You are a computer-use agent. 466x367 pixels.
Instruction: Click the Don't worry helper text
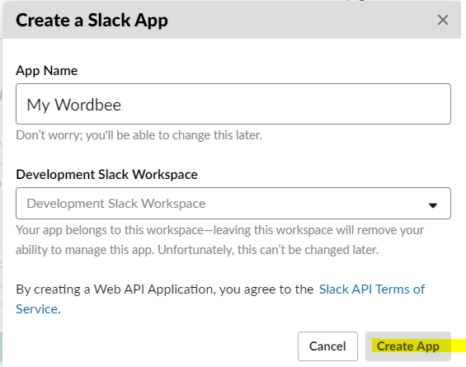(139, 135)
